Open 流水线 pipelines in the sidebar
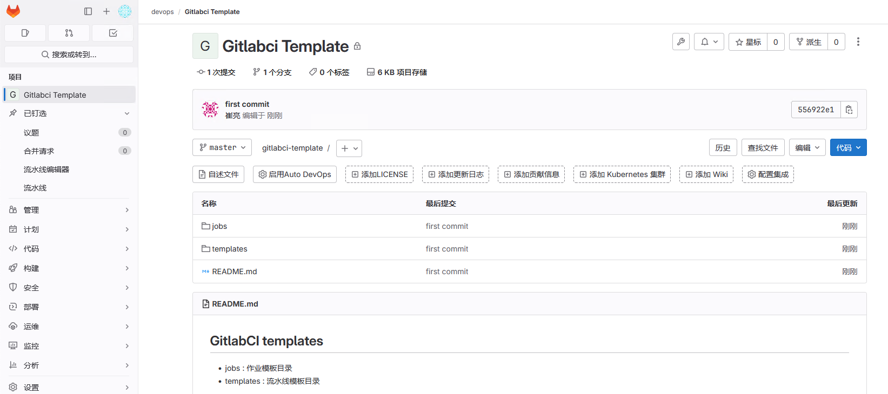The height and width of the screenshot is (394, 888). pyautogui.click(x=69, y=188)
